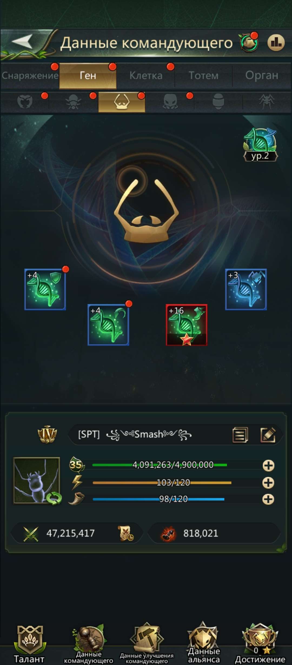292x665 pixels.
Task: Select the +16 red gene slot
Action: point(187,325)
